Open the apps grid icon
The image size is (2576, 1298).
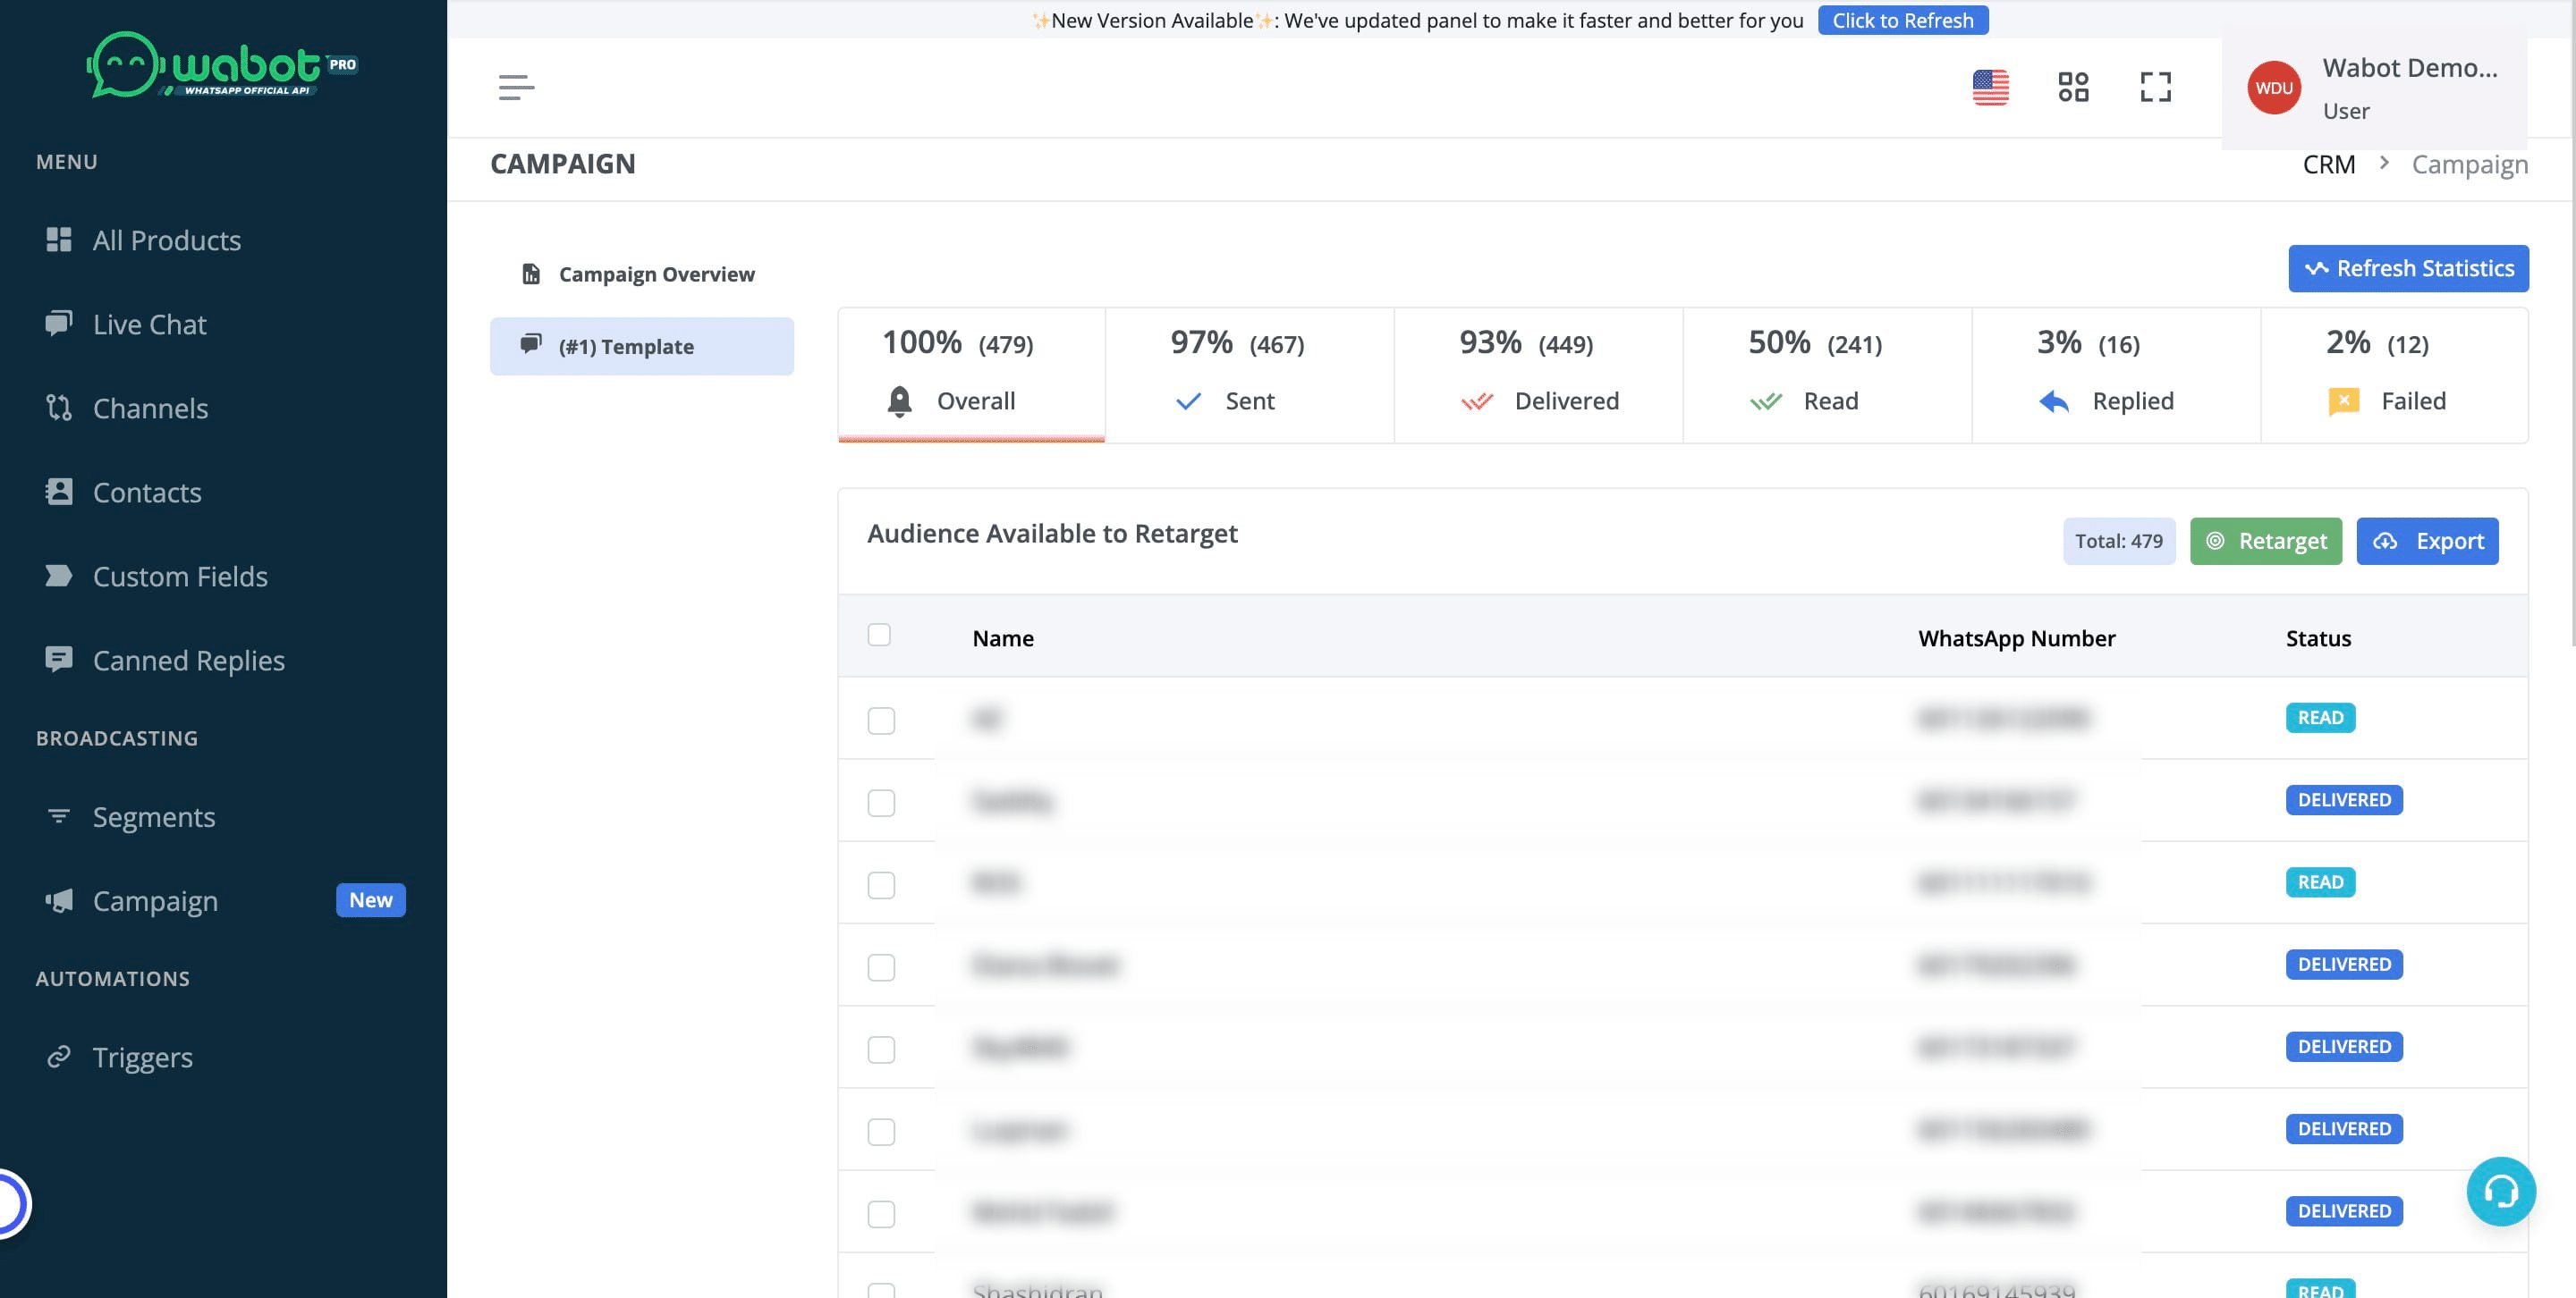2073,87
